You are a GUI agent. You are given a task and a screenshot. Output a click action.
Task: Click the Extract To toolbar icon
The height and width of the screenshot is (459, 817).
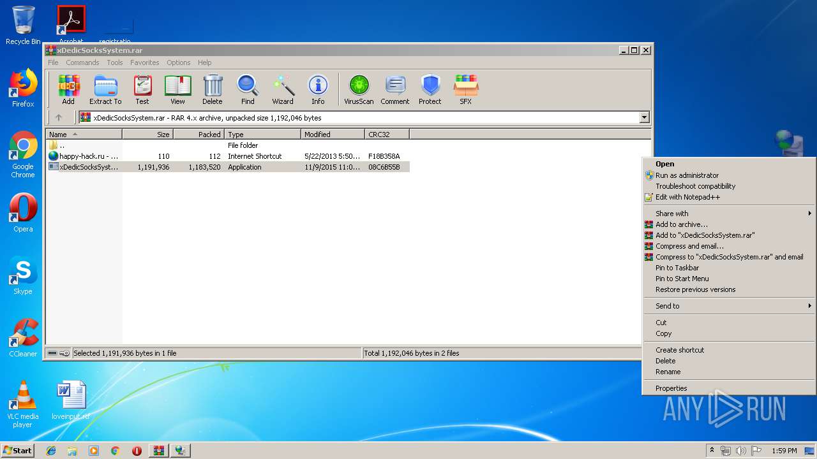105,89
